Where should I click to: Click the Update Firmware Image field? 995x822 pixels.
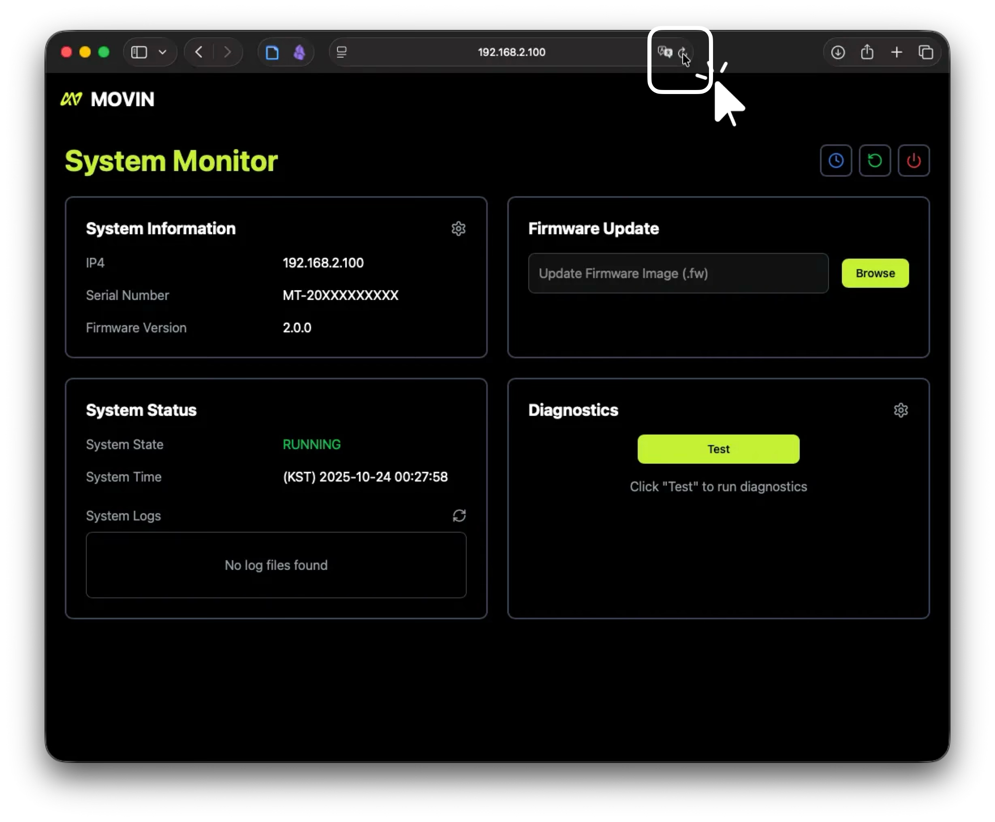(x=677, y=273)
